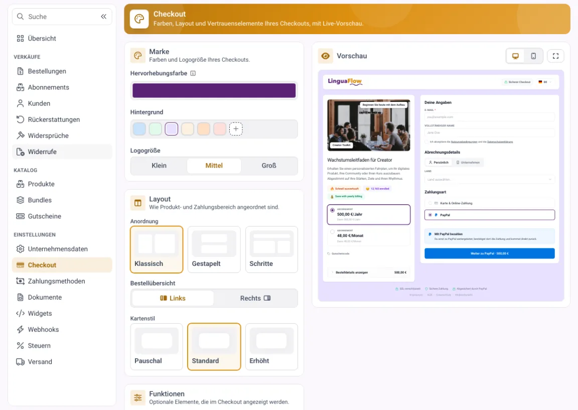Switch preview to mobile view
Screen dimensions: 578x410
coord(533,56)
